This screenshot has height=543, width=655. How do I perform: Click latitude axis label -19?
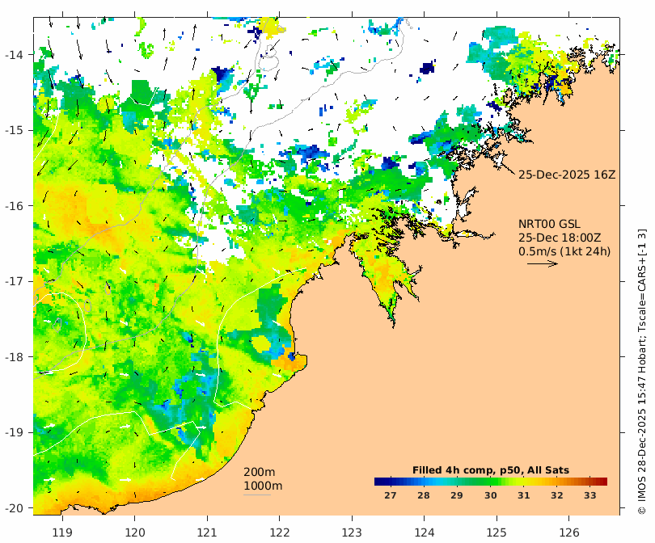pos(15,432)
